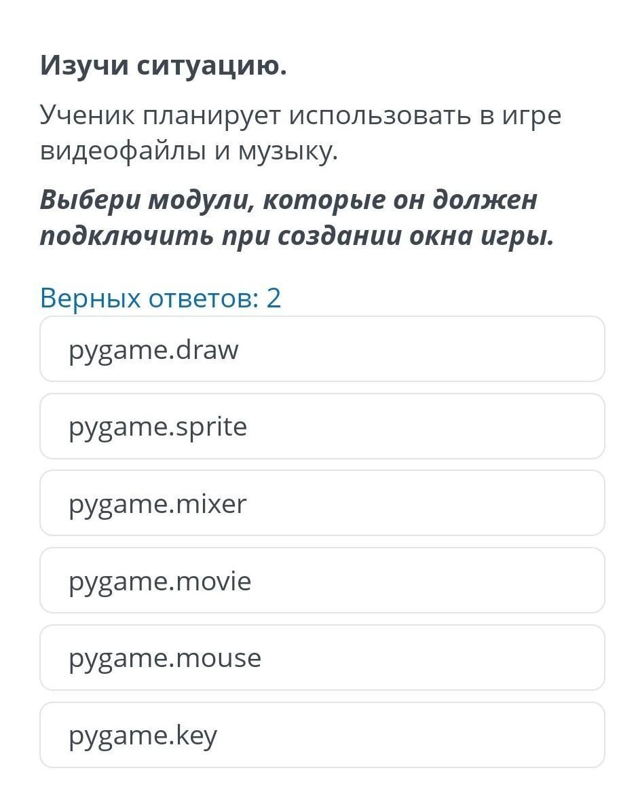Choose pygame.mixer as an answer
This screenshot has height=798, width=638.
(x=322, y=503)
